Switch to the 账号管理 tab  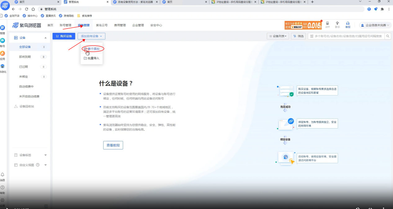click(65, 25)
